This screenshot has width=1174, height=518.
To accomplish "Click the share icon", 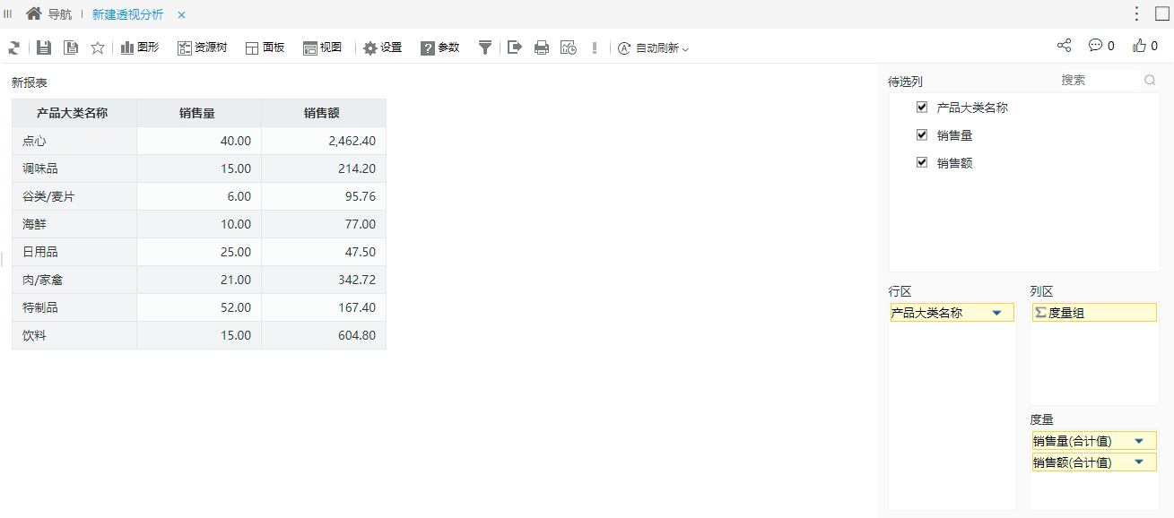I will coord(1064,46).
